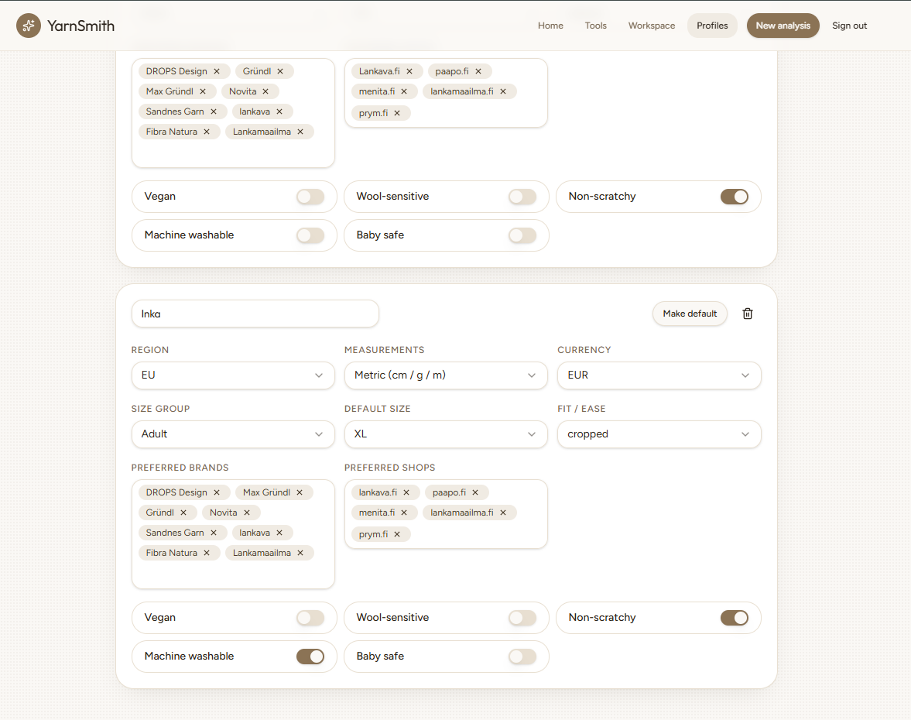The image size is (911, 720).
Task: Remove prym.fi shop tag in the upper shops box
Action: click(397, 113)
